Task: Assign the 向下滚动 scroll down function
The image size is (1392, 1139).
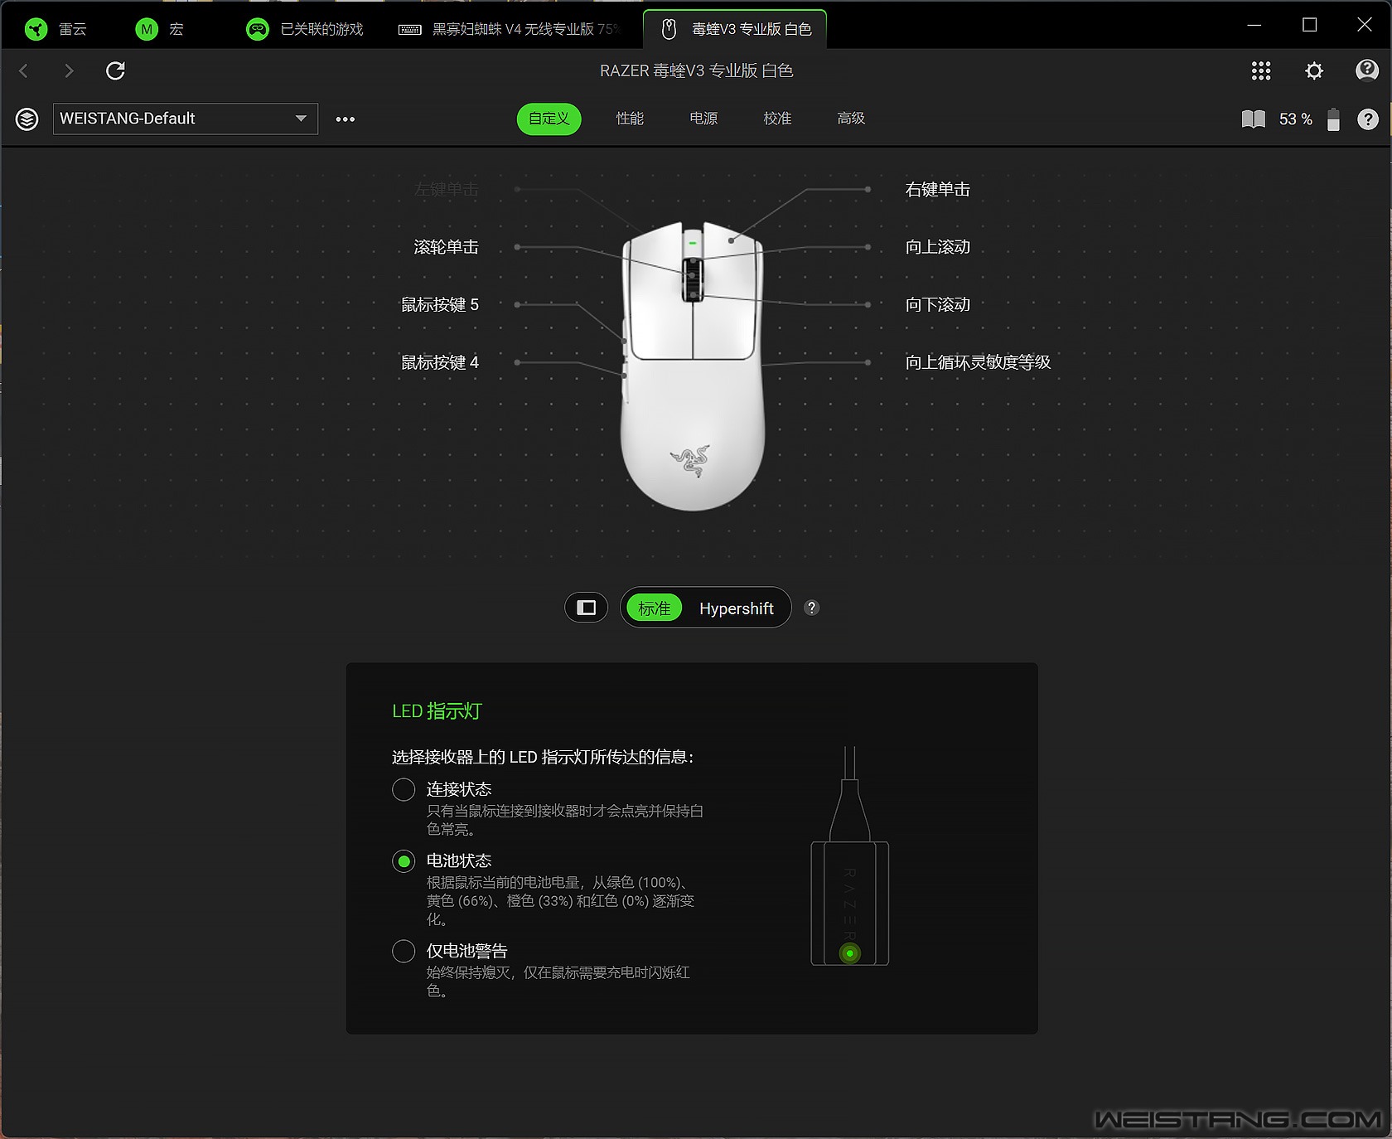Action: (x=937, y=305)
